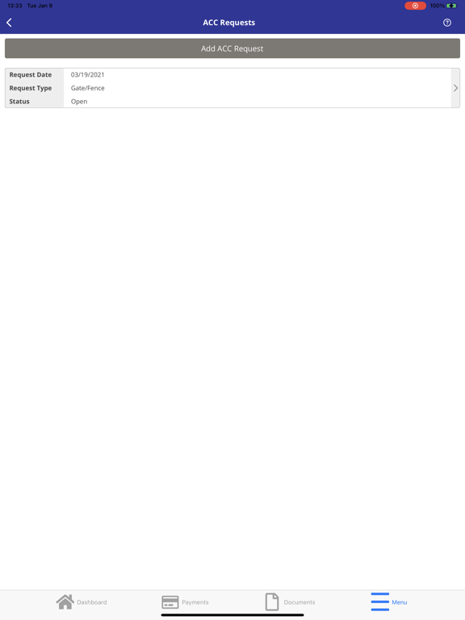
Task: Open the help question mark icon
Action: 446,23
